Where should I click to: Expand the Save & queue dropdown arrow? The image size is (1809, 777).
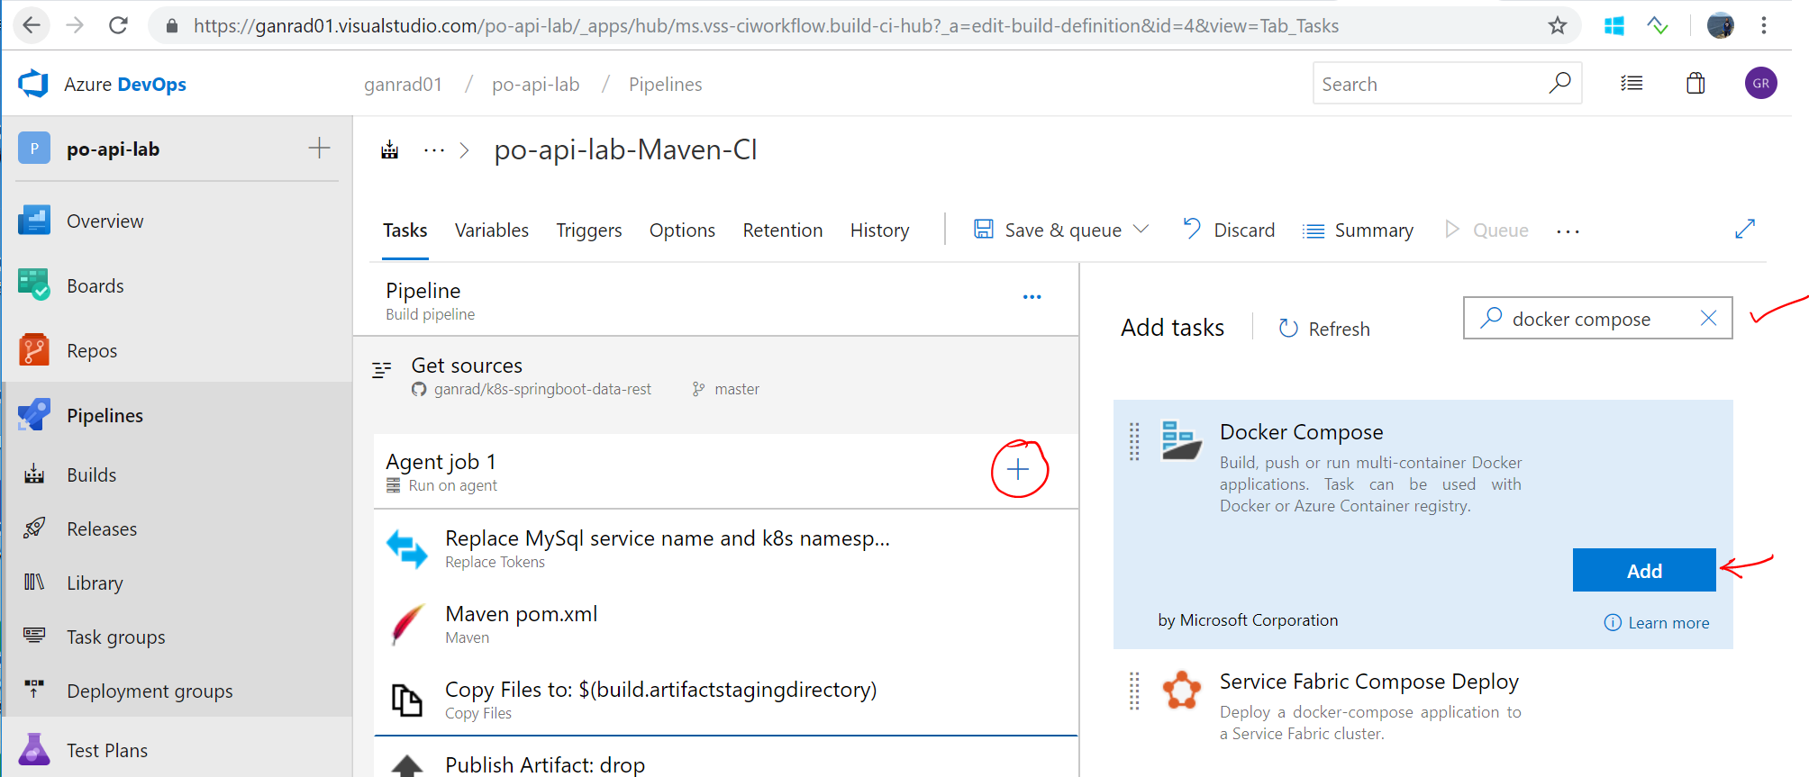point(1141,230)
